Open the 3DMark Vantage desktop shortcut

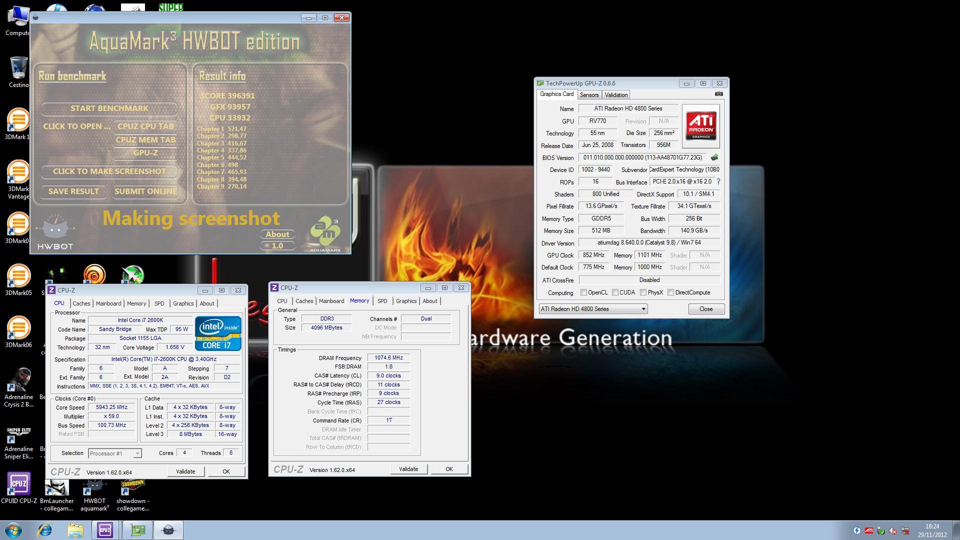(18, 179)
